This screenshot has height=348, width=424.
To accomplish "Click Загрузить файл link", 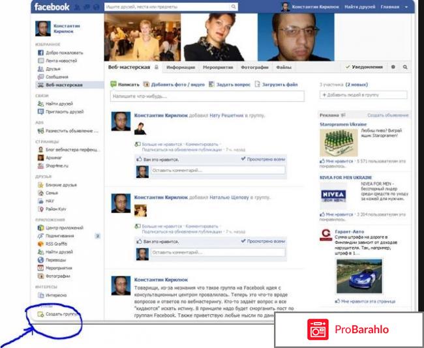I will coord(279,84).
